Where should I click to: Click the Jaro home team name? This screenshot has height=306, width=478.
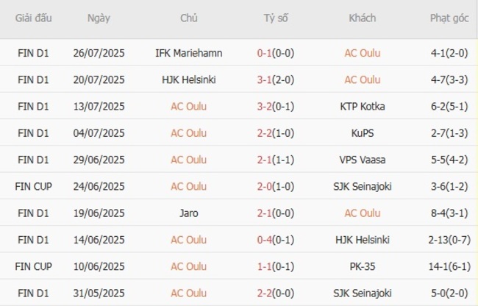pos(188,213)
